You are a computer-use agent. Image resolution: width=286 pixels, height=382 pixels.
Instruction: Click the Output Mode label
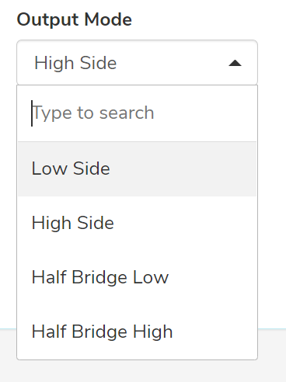tap(75, 20)
